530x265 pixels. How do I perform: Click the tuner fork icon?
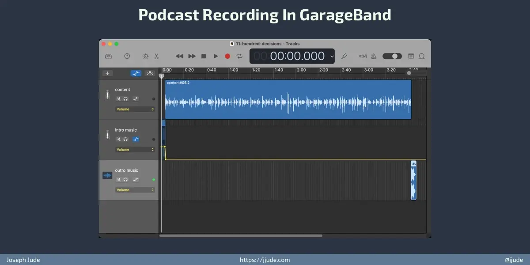click(344, 56)
